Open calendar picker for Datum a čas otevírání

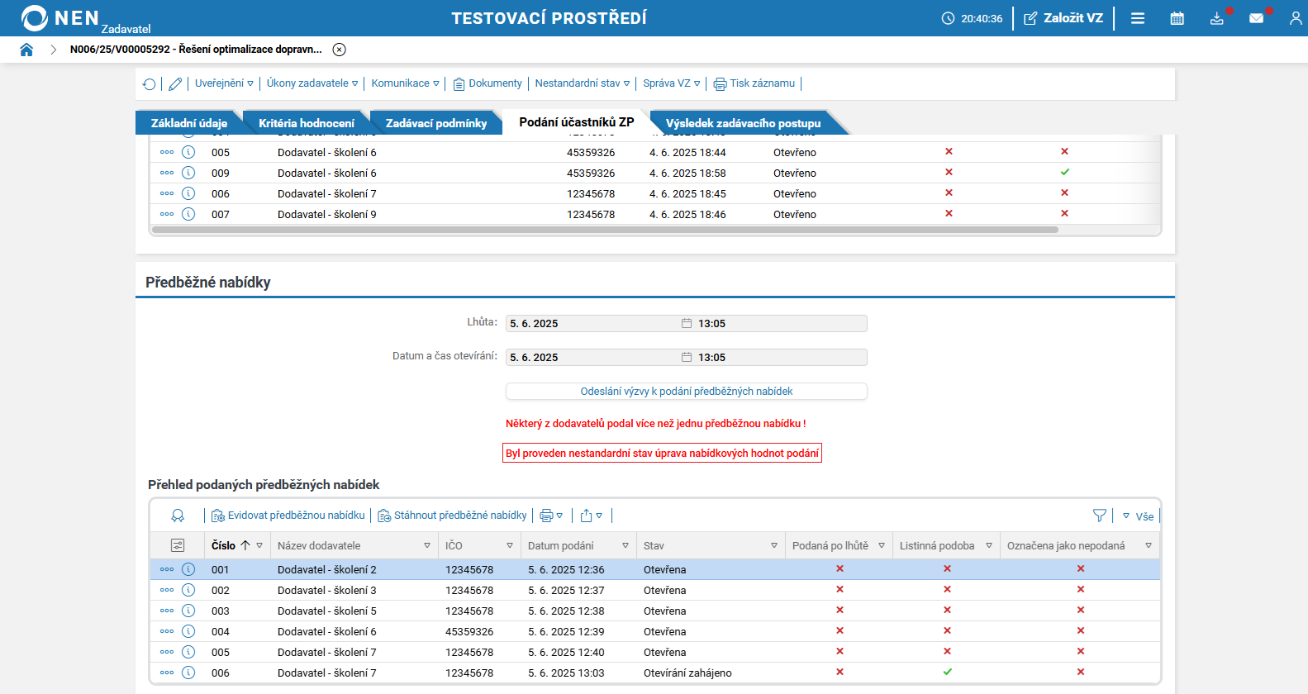click(x=687, y=357)
